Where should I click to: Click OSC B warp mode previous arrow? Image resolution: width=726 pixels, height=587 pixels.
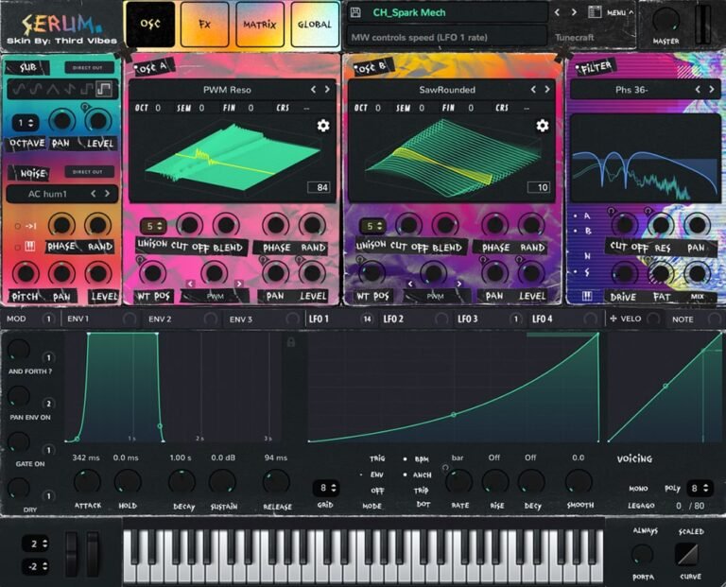pyautogui.click(x=409, y=284)
